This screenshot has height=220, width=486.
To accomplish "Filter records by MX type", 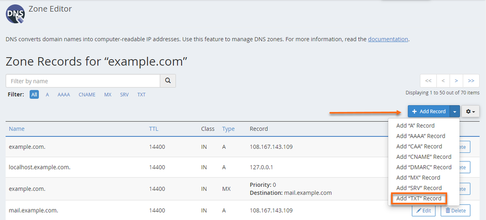I will (x=108, y=95).
